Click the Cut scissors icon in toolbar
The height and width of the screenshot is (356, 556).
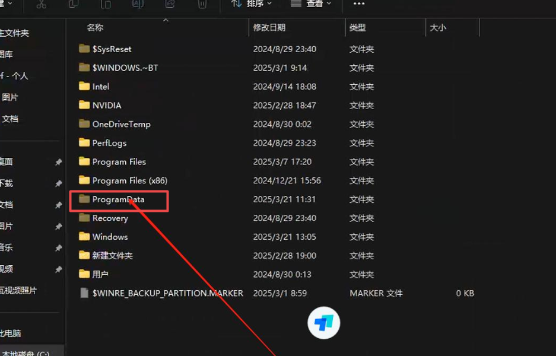click(x=41, y=4)
